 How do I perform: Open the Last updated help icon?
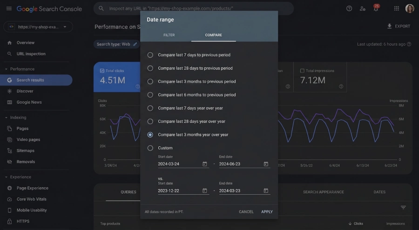point(409,44)
